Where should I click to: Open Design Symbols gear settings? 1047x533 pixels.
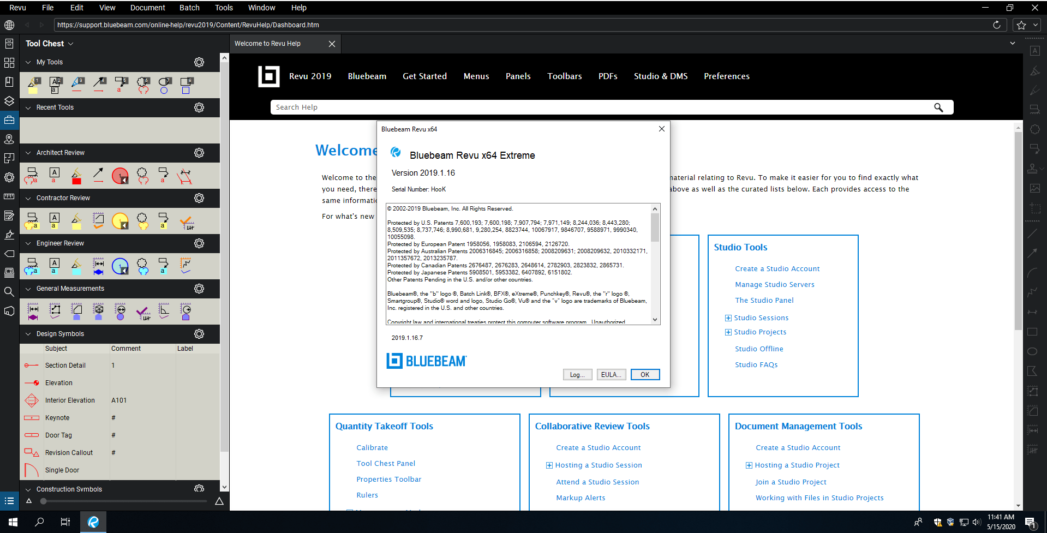199,334
